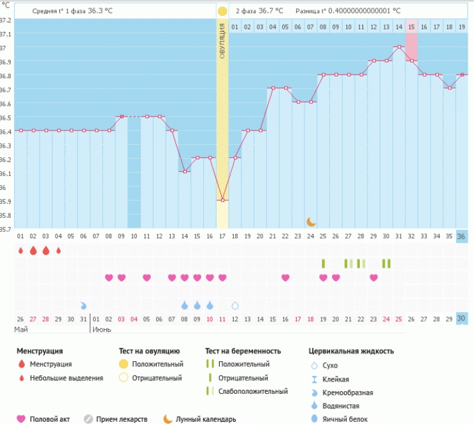Viewport: 474px width, 432px height.
Task: Click the yellow ovulation circle above the chart
Action: (x=222, y=11)
